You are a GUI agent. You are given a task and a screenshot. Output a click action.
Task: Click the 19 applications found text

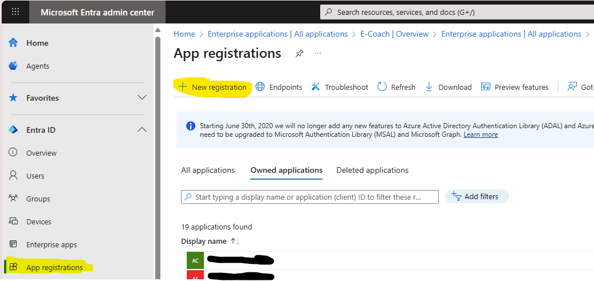(217, 227)
